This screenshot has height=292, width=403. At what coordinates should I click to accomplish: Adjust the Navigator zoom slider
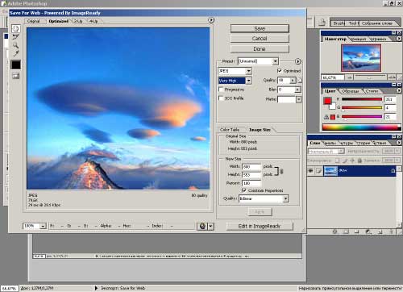click(x=370, y=77)
